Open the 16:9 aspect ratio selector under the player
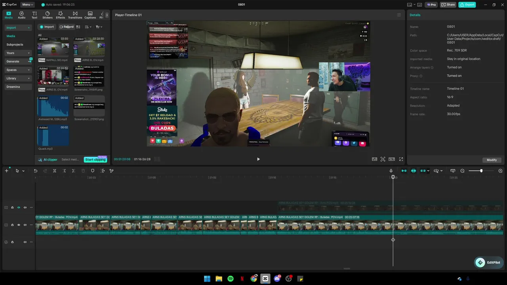Viewport: 507px width, 285px height. coord(392,159)
